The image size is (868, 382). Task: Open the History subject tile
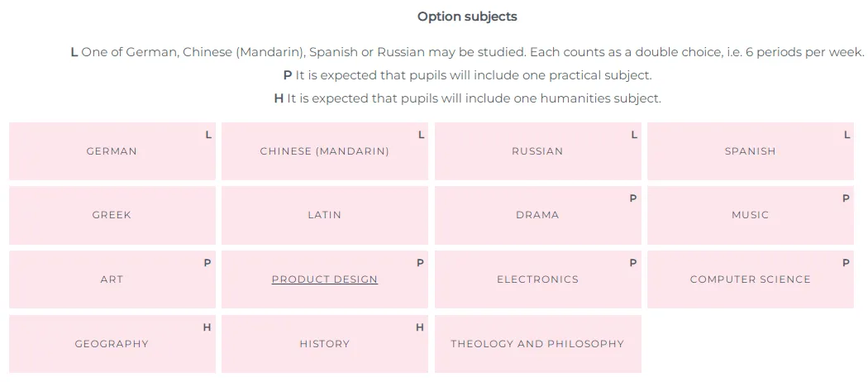point(324,344)
